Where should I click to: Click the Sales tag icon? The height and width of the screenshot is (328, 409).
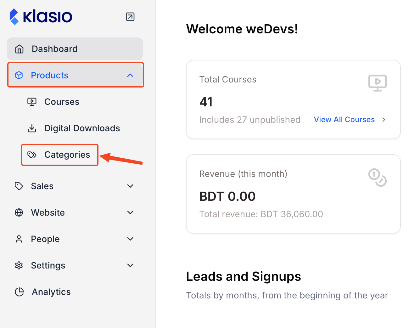coord(19,186)
